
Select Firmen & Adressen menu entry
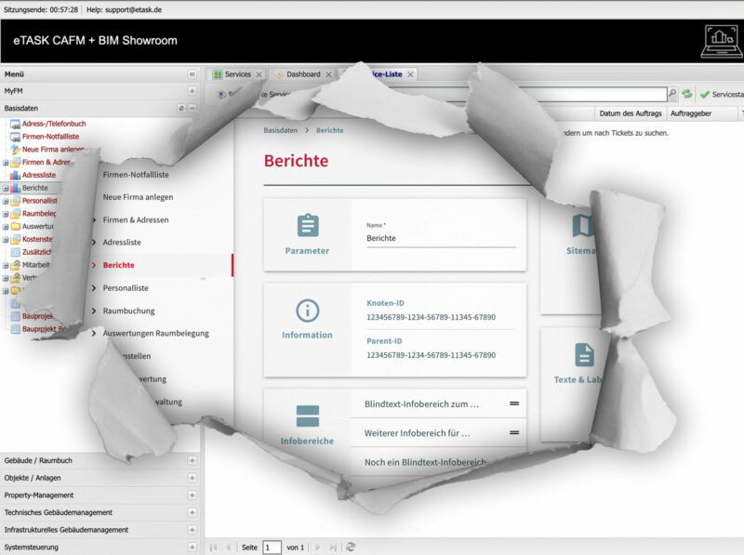click(x=136, y=219)
